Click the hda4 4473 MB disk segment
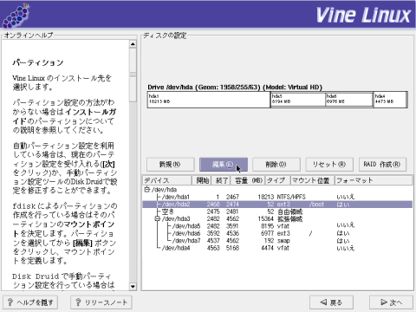The image size is (416, 312). (x=390, y=100)
